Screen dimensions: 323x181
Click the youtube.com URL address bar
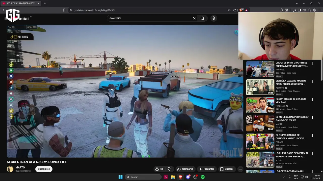pos(94,10)
